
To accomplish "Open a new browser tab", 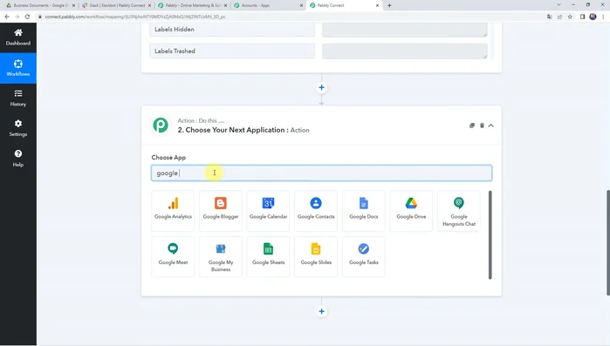I will point(389,5).
